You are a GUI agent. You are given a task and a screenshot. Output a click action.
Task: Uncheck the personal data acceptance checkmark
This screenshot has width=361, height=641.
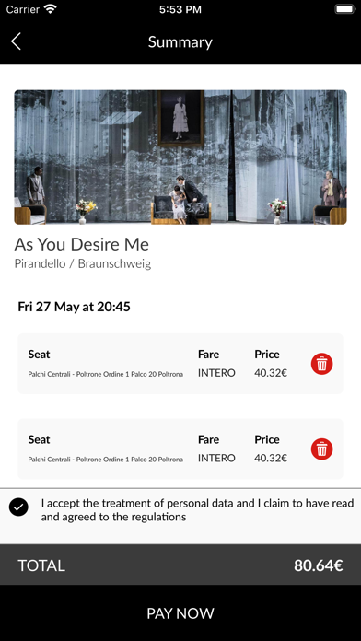[18, 507]
